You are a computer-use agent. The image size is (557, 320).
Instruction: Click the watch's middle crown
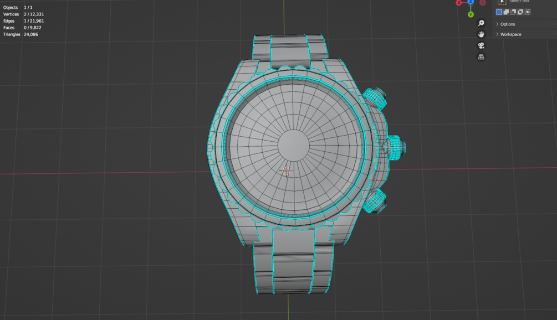tap(395, 147)
